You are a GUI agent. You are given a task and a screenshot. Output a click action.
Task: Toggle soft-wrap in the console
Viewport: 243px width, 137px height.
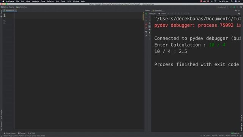click(150, 23)
